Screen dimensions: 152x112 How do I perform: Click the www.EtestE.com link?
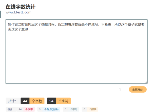tap(18, 12)
